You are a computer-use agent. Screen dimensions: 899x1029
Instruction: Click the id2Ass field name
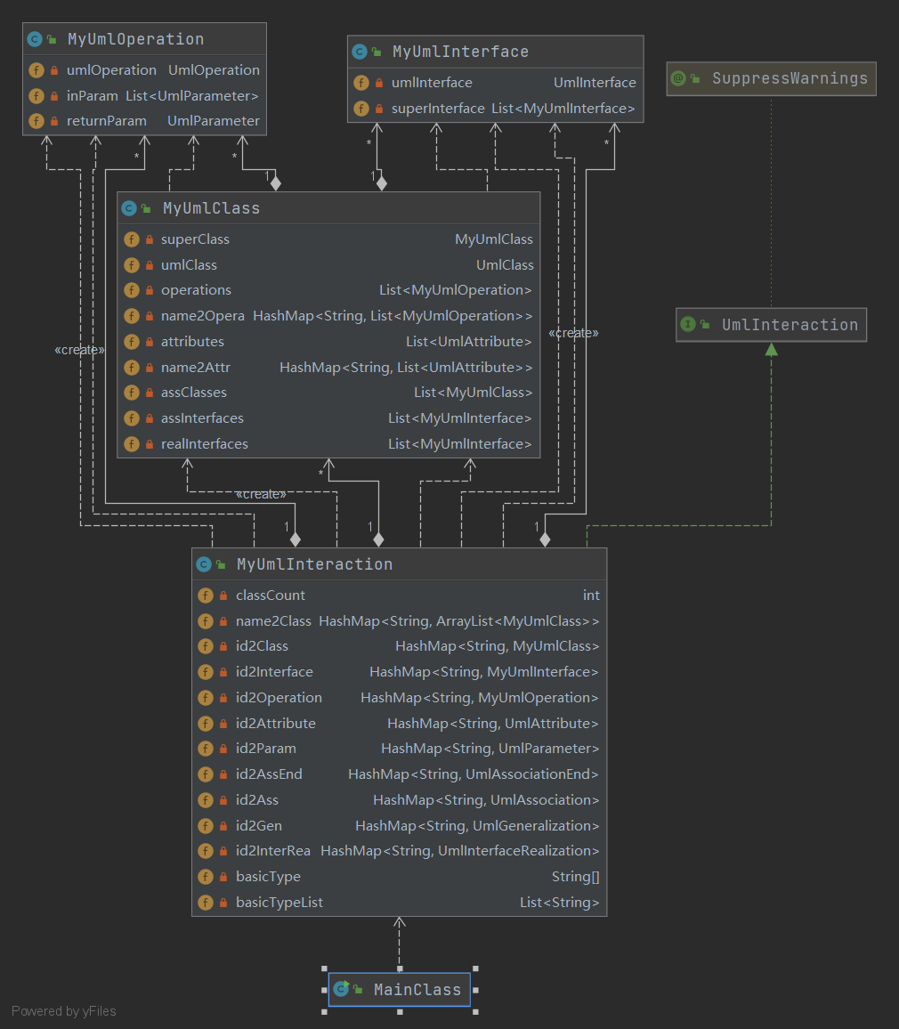pyautogui.click(x=257, y=800)
